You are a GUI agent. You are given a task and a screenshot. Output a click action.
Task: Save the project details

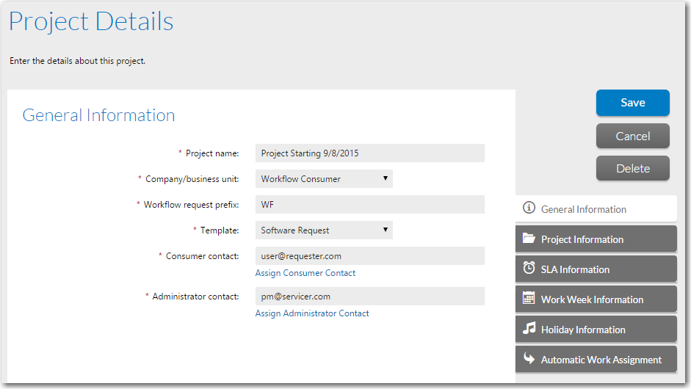coord(633,103)
